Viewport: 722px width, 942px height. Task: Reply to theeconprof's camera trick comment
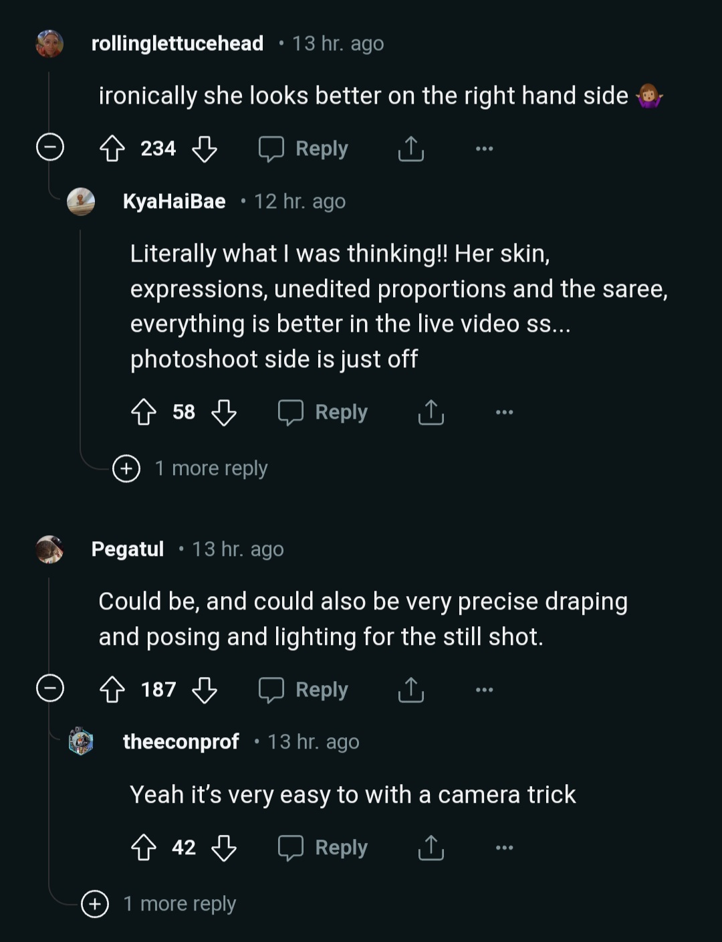pyautogui.click(x=324, y=848)
